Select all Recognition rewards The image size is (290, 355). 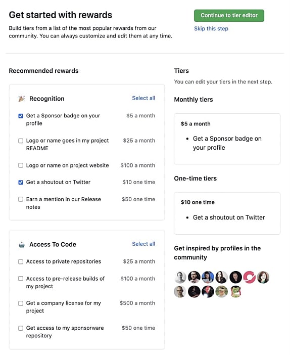pos(143,98)
